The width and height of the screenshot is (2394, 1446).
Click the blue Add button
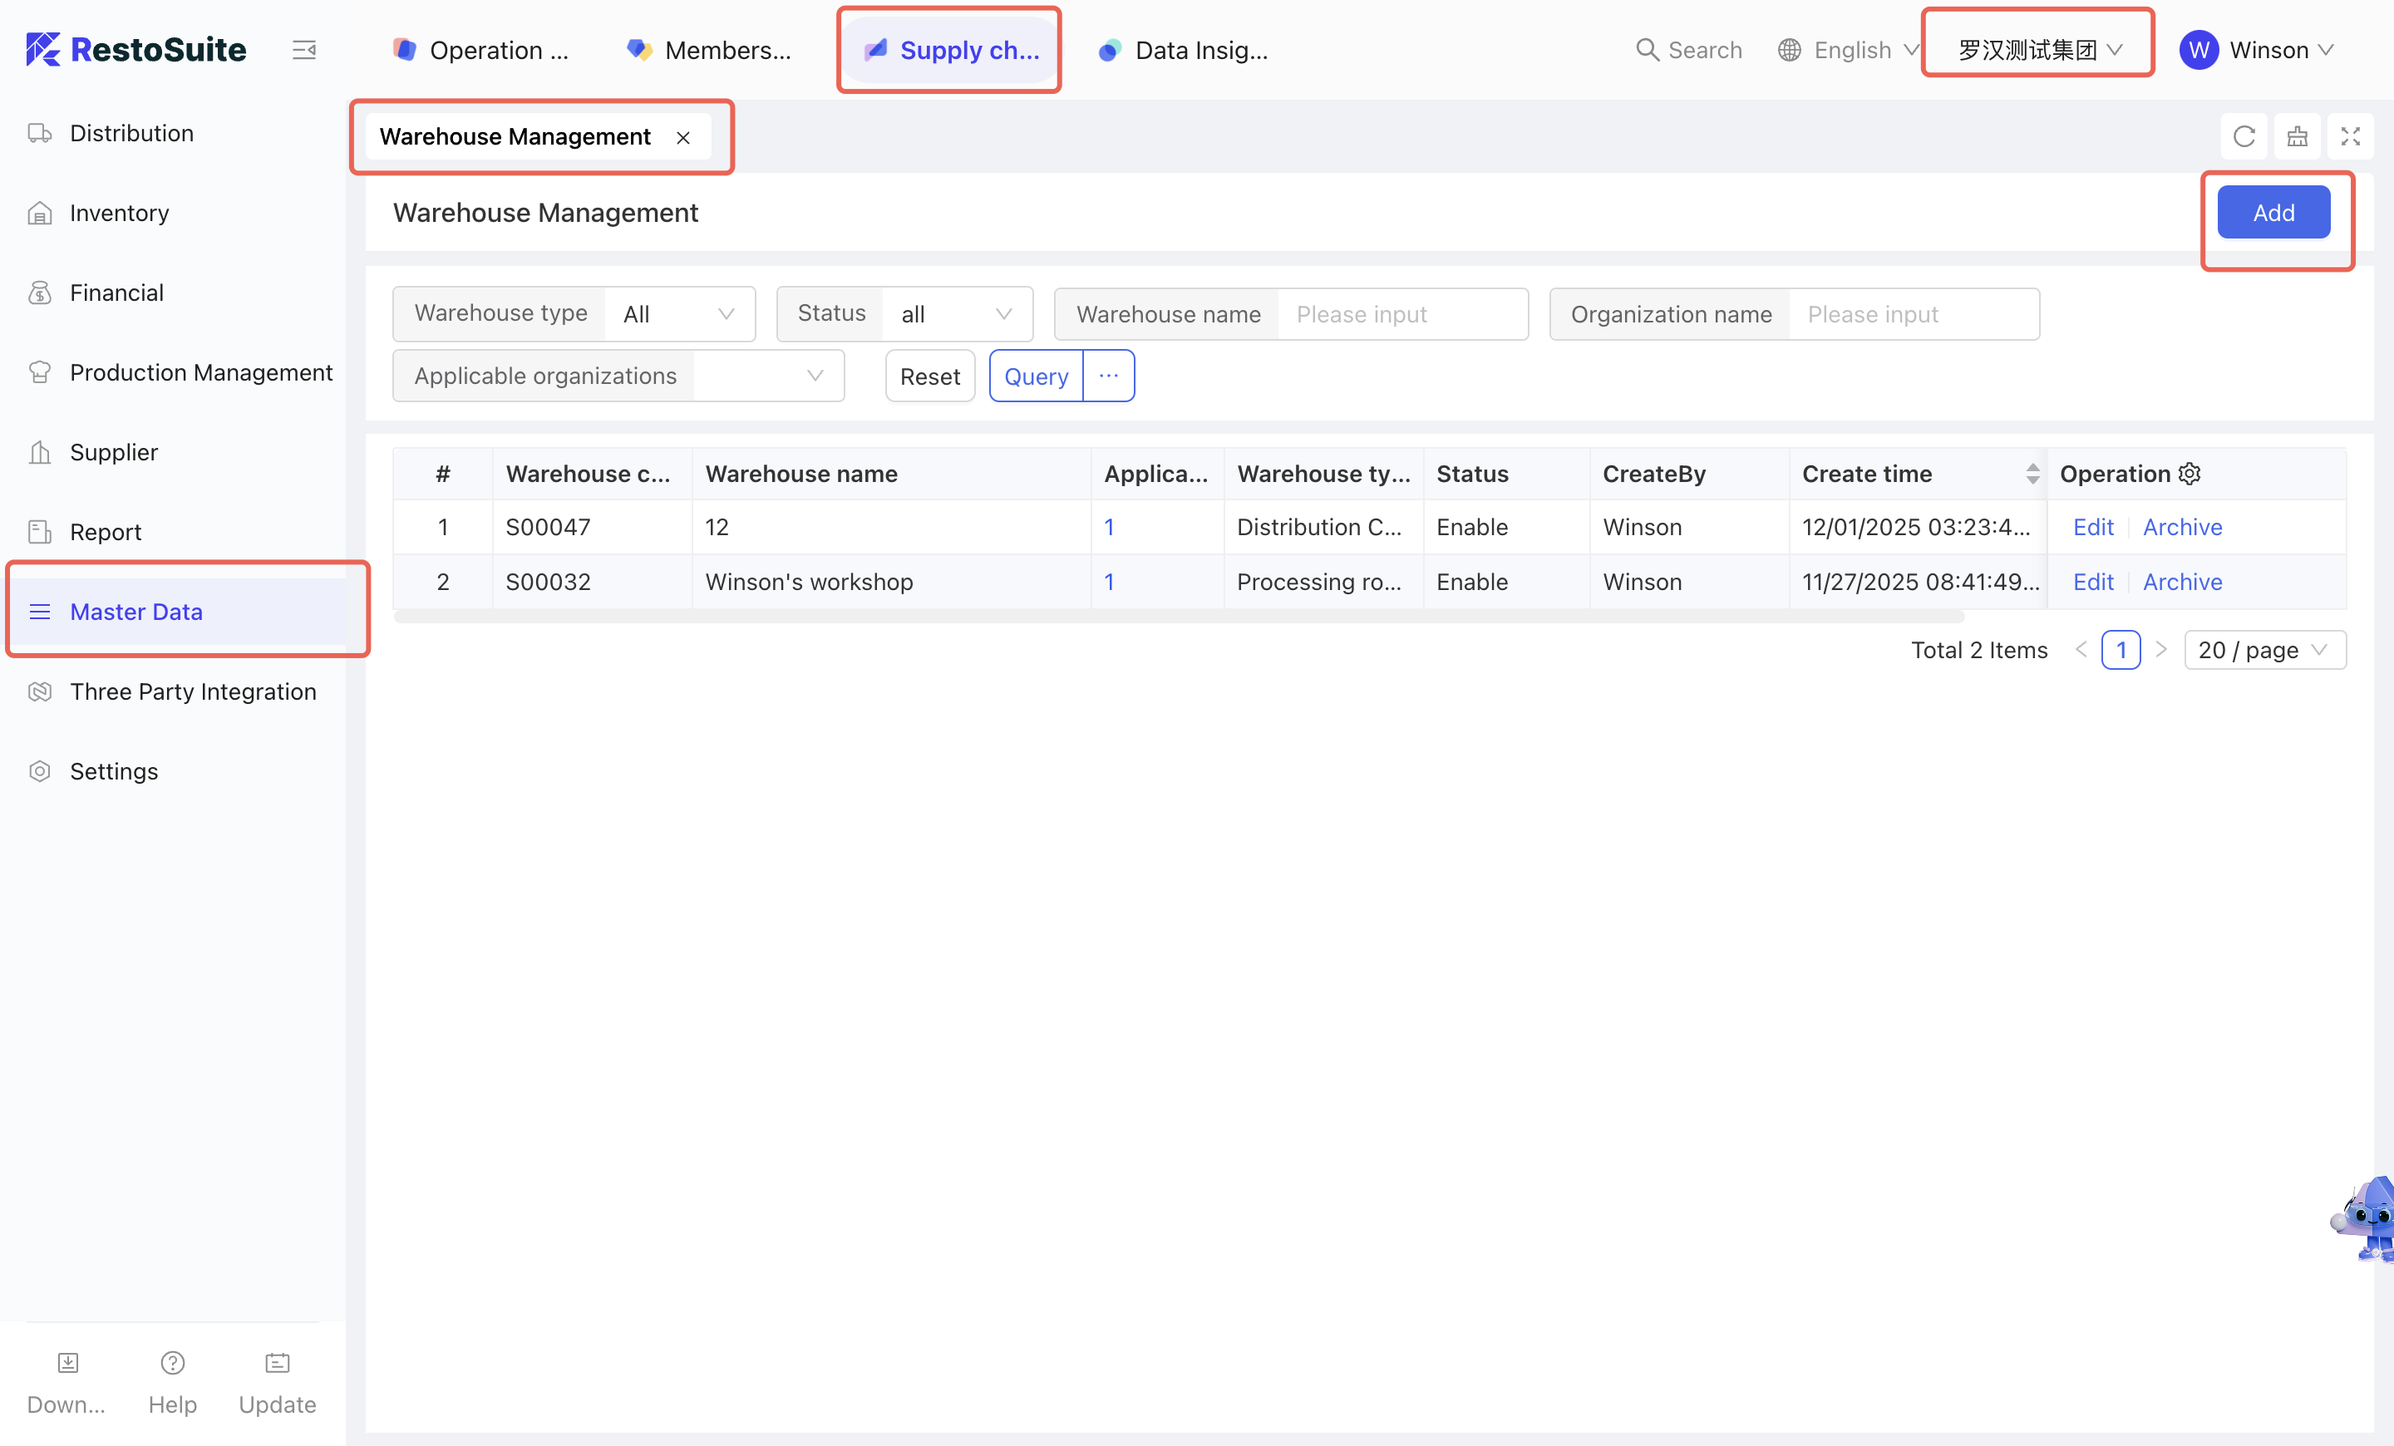pyautogui.click(x=2273, y=213)
